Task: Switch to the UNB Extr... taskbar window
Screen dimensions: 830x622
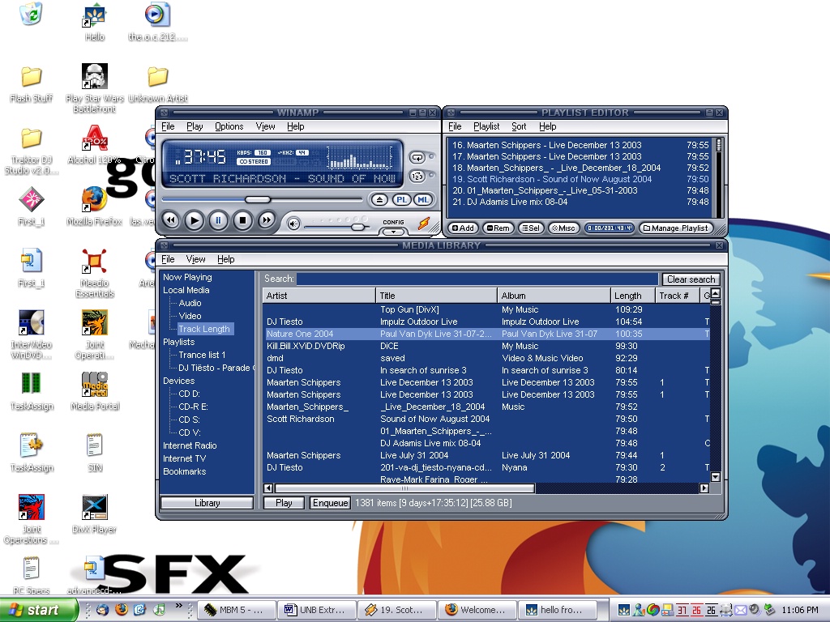Action: point(316,610)
